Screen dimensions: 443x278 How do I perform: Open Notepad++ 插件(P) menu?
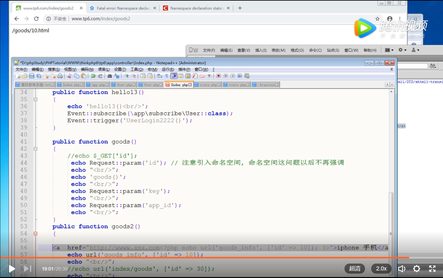[184, 69]
